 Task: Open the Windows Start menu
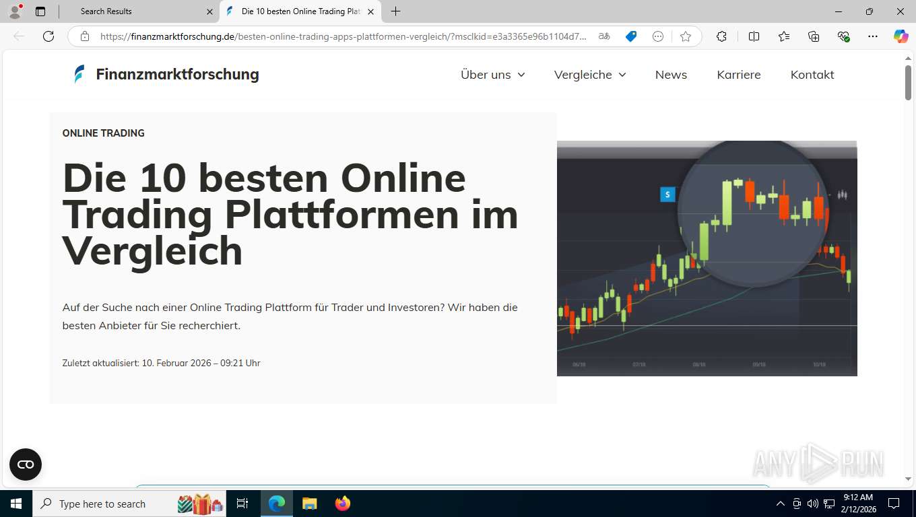(16, 504)
